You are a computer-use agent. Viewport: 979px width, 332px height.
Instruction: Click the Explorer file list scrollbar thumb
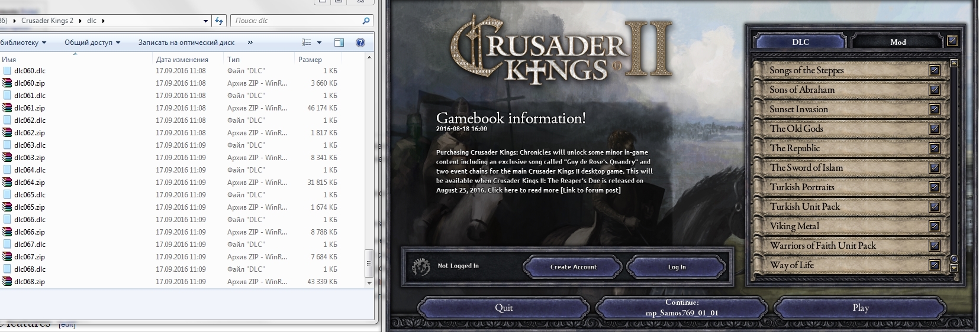click(369, 263)
